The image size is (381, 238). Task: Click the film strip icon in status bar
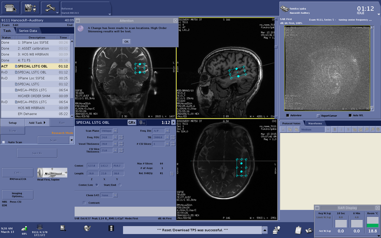coord(111,228)
